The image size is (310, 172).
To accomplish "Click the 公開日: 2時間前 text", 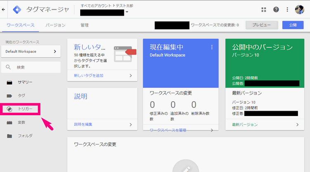I will (x=245, y=78).
